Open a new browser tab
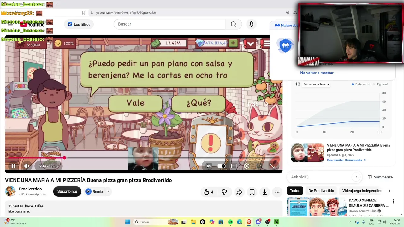This screenshot has width=404, height=227. coord(56,4)
